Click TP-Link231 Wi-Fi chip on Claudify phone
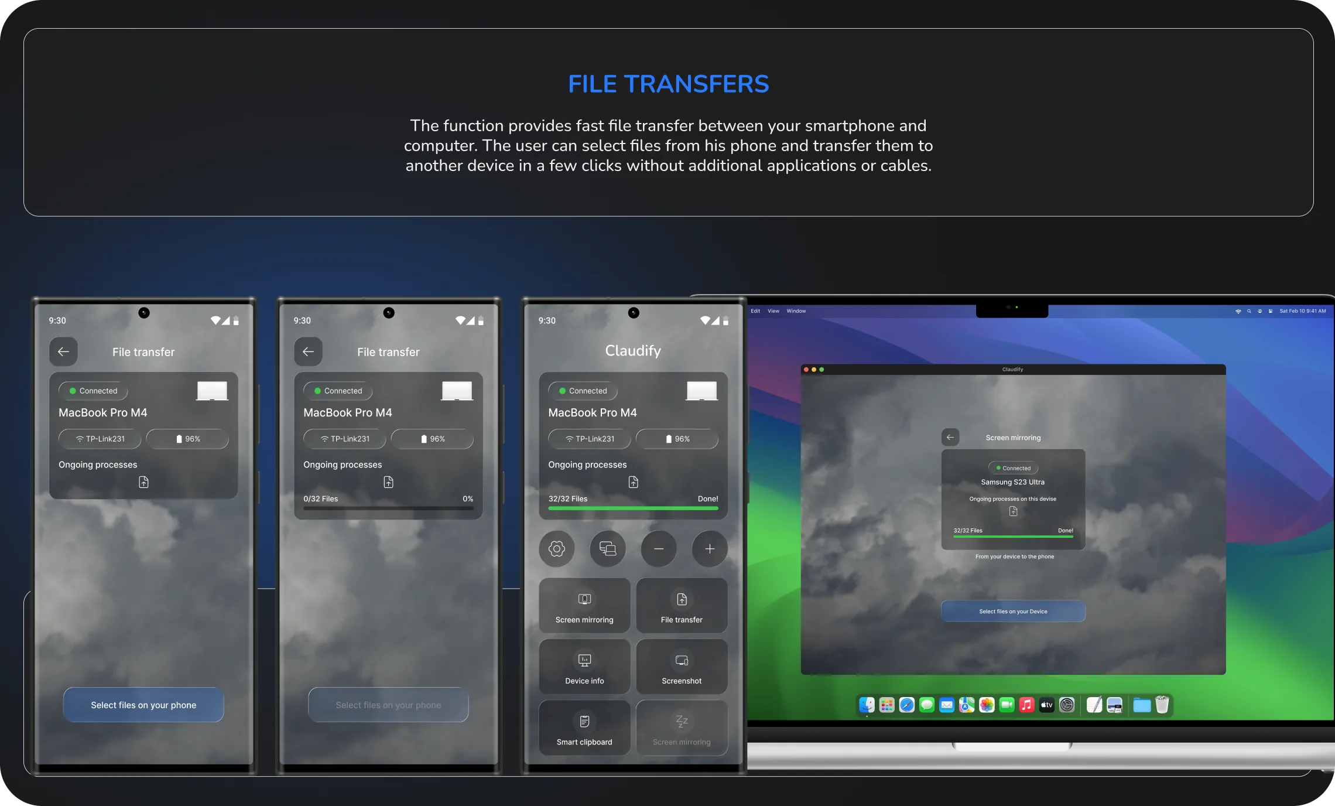 (590, 439)
